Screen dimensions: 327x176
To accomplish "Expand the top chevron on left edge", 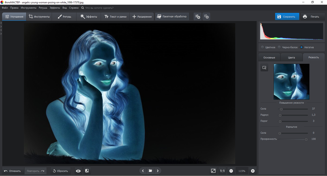I will (x=1, y=23).
